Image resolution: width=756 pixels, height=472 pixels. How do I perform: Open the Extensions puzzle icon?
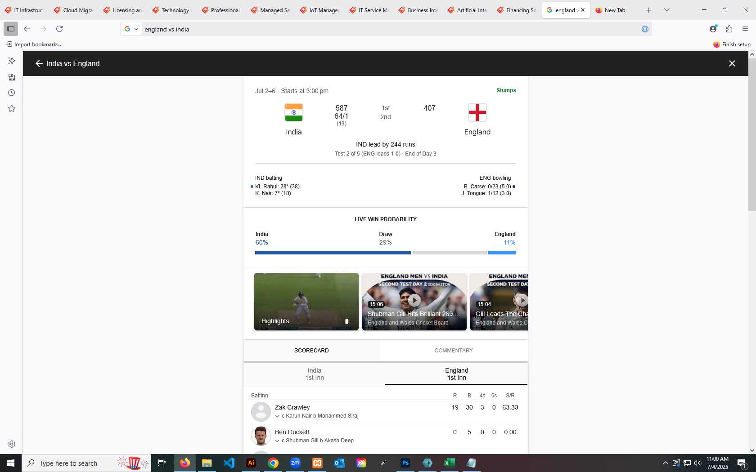(x=729, y=29)
